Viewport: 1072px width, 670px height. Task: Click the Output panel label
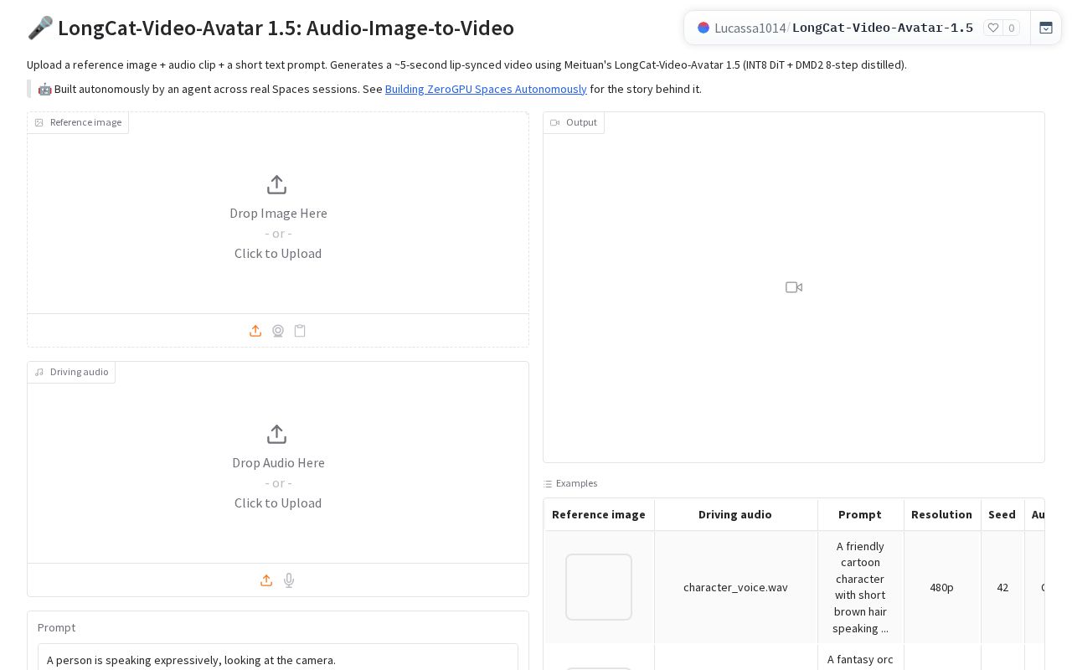pyautogui.click(x=574, y=122)
